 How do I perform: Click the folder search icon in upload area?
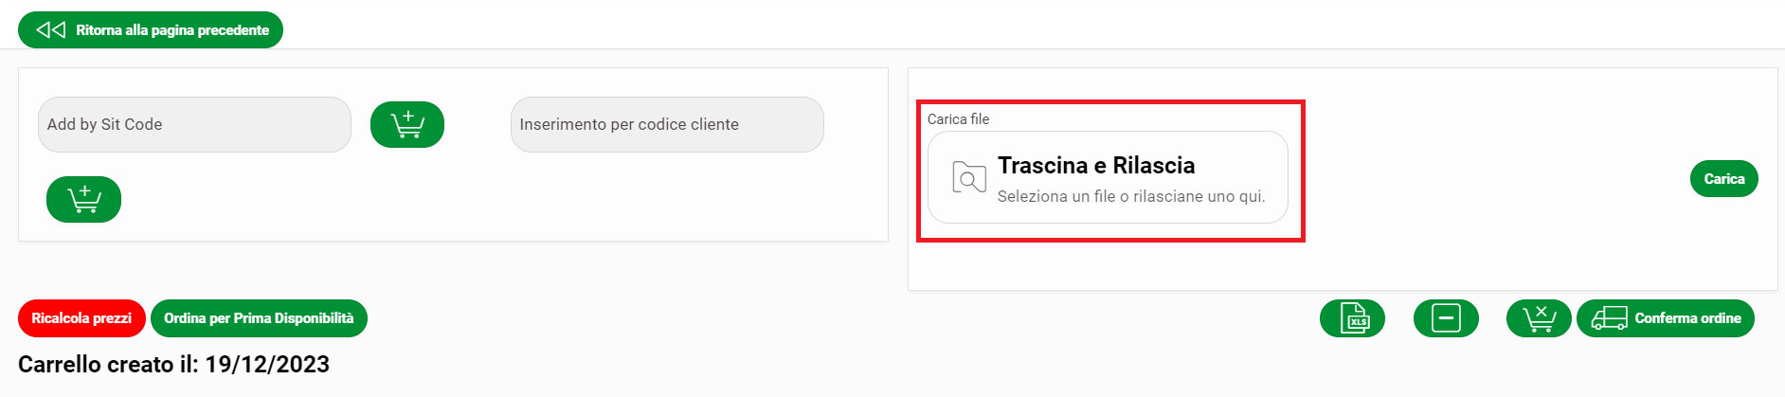[968, 177]
